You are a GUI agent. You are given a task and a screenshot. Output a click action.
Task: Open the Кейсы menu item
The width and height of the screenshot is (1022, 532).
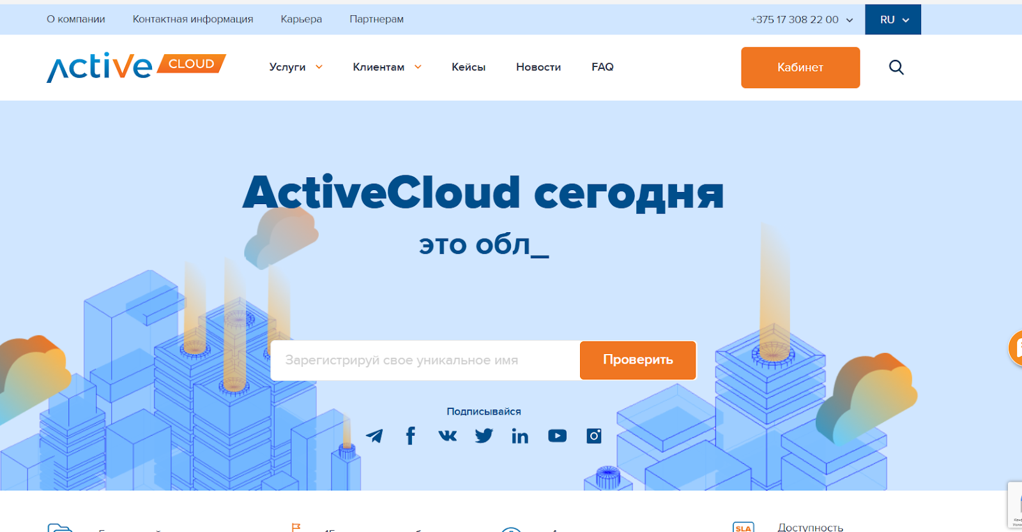(468, 67)
